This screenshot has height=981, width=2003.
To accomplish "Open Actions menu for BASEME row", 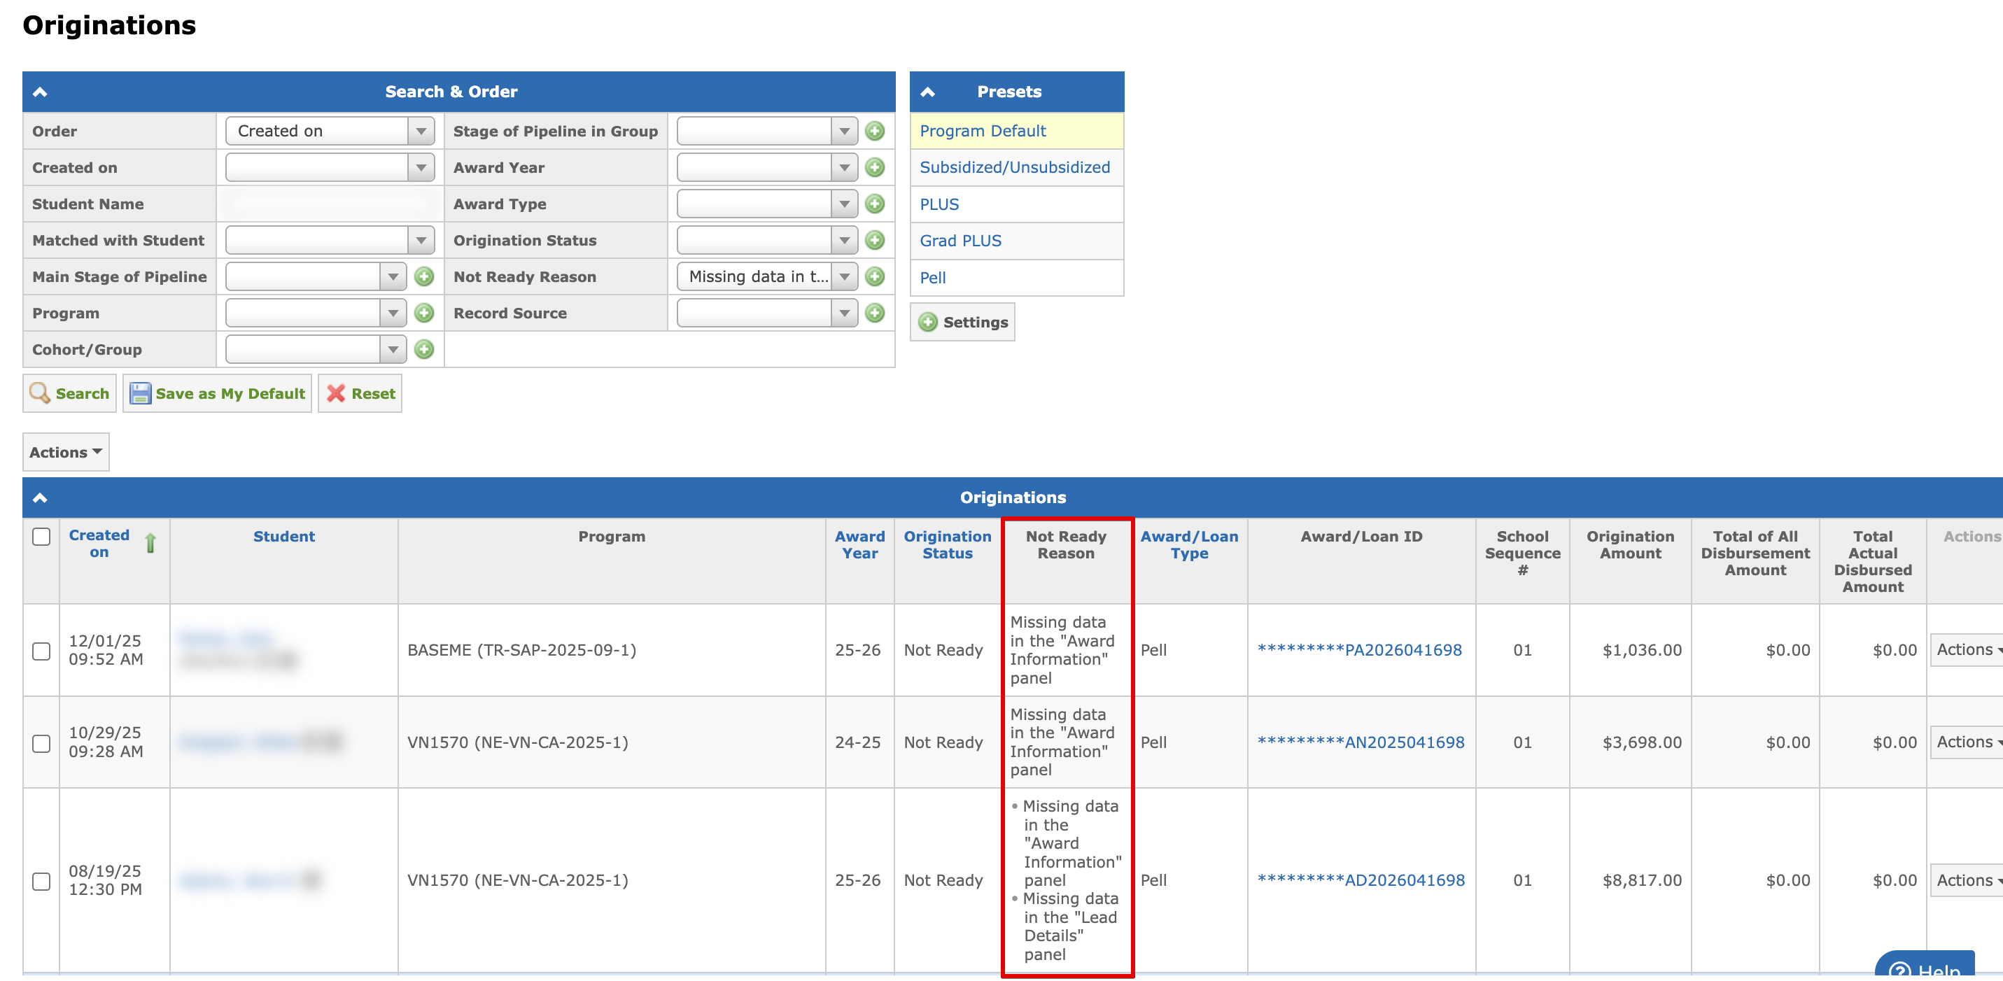I will click(x=1967, y=650).
